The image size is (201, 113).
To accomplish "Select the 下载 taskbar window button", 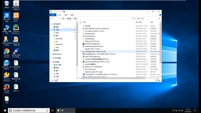I will 66,110.
